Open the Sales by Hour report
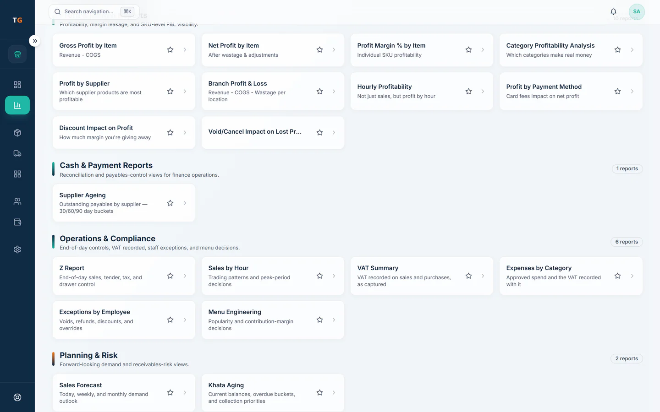The image size is (660, 412). click(273, 276)
